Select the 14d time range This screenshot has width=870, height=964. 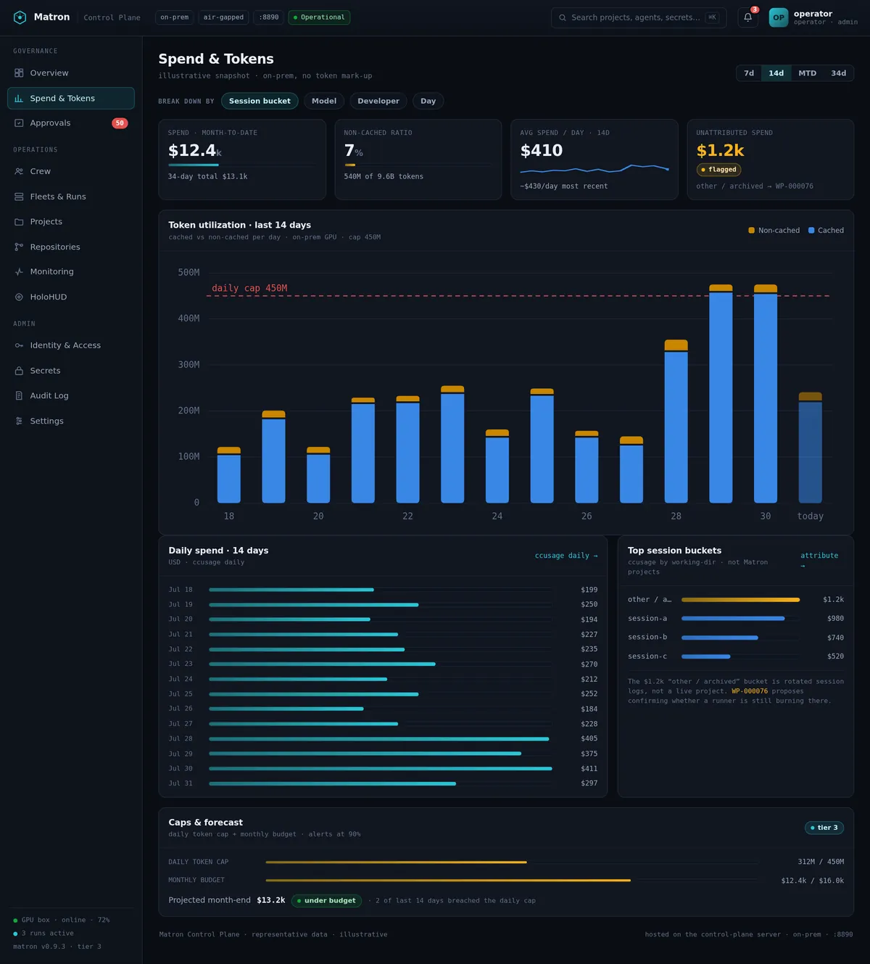pyautogui.click(x=776, y=73)
